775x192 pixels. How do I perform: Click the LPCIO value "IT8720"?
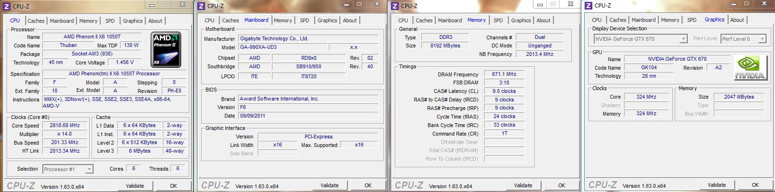tap(308, 76)
